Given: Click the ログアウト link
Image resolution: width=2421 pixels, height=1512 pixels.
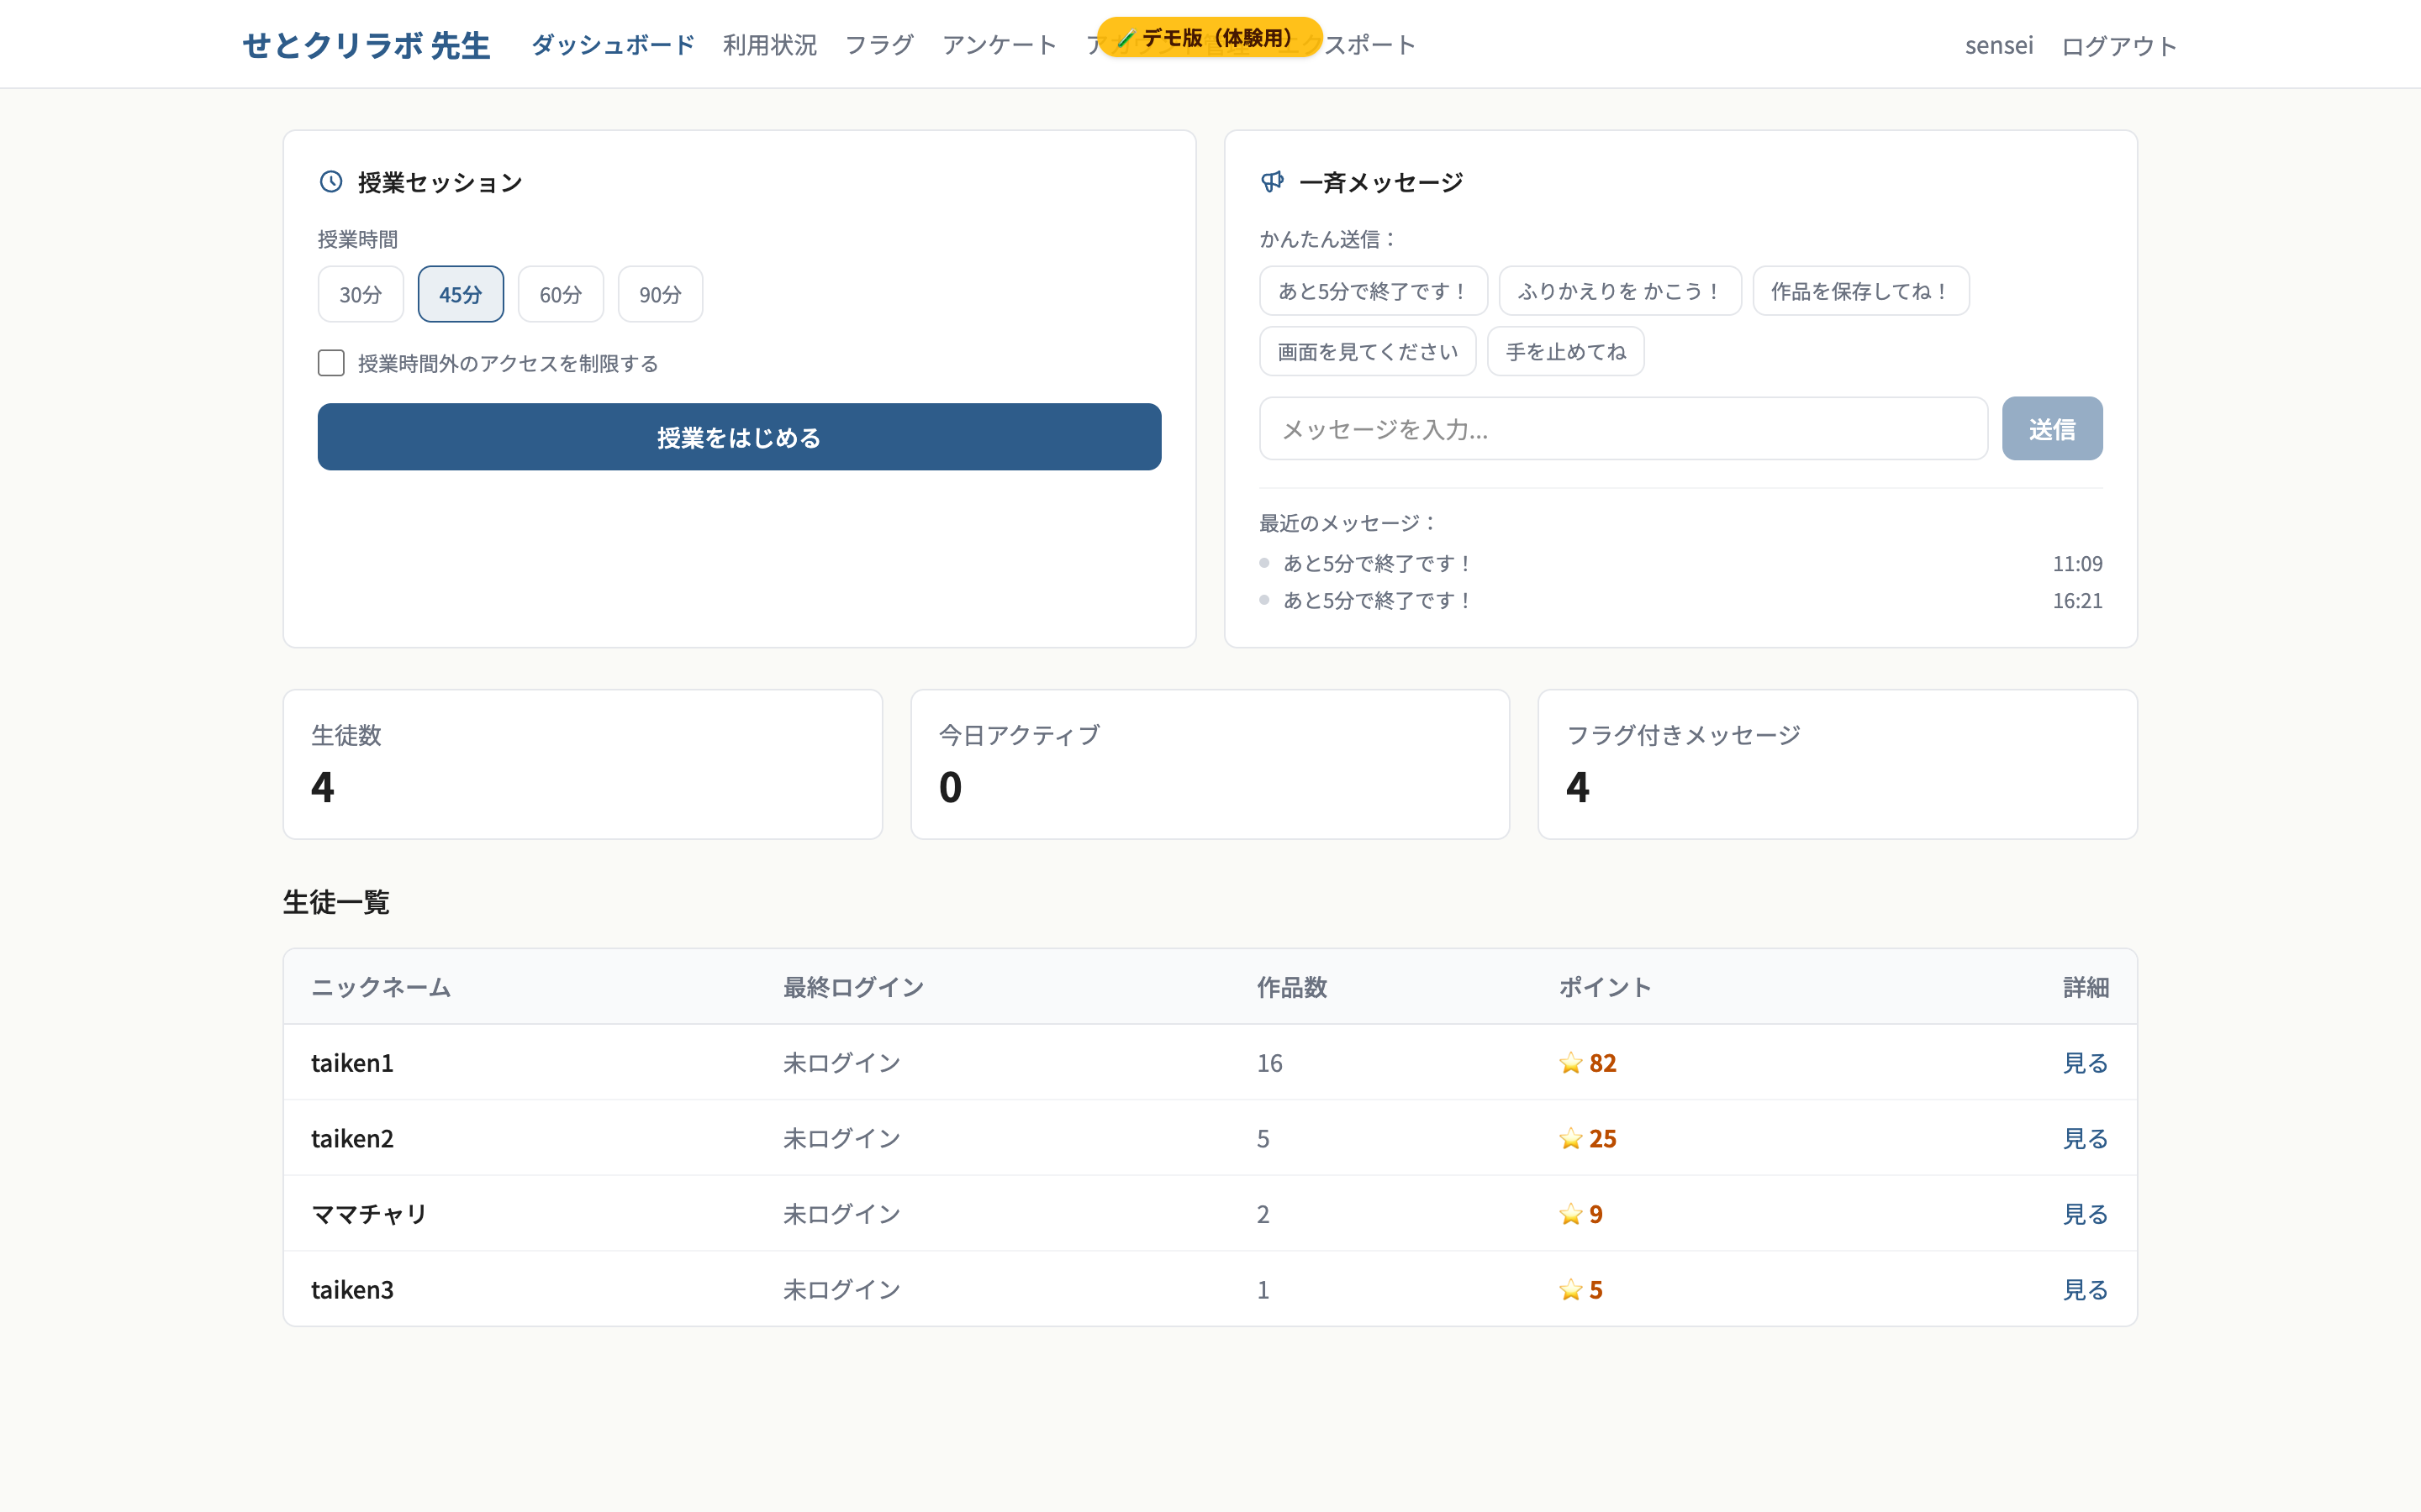Looking at the screenshot, I should point(2119,46).
